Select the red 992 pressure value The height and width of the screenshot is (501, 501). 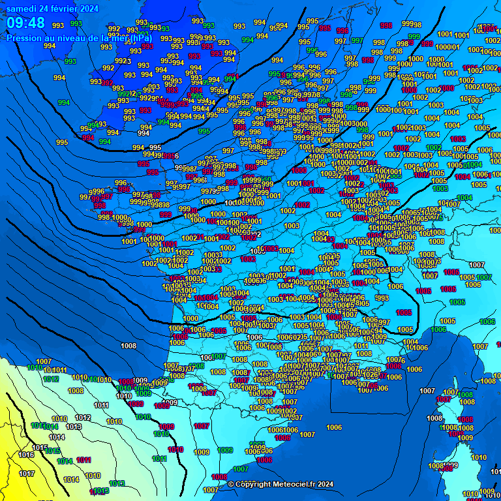(x=107, y=83)
